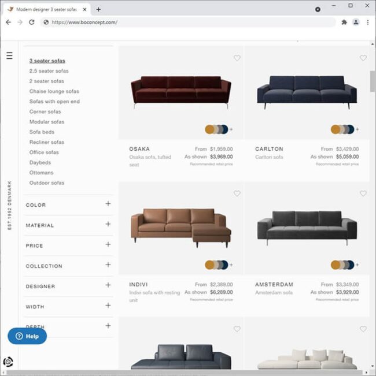Image resolution: width=376 pixels, height=376 pixels.
Task: Click the browser reload icon
Action: [31, 23]
